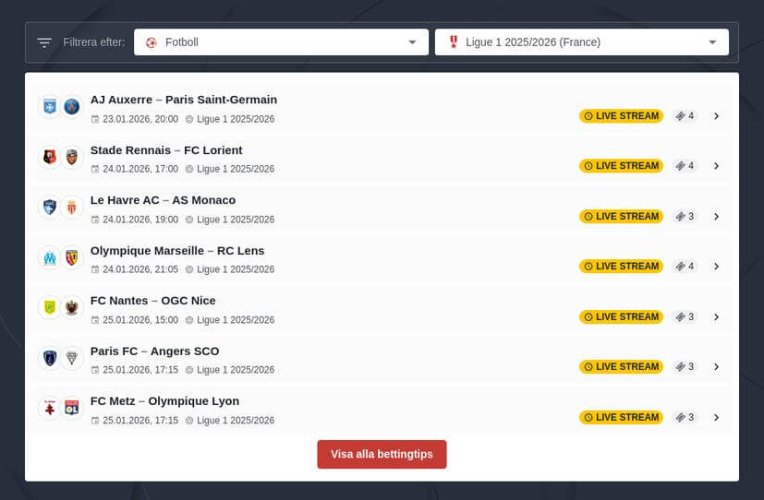The width and height of the screenshot is (764, 500).
Task: Click the tips count badge for Nantes – Nice
Action: coord(685,316)
